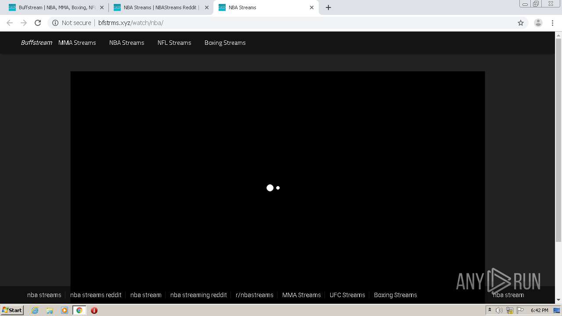This screenshot has width=562, height=316.
Task: Open NBA Streams in the top navigation
Action: 126,43
